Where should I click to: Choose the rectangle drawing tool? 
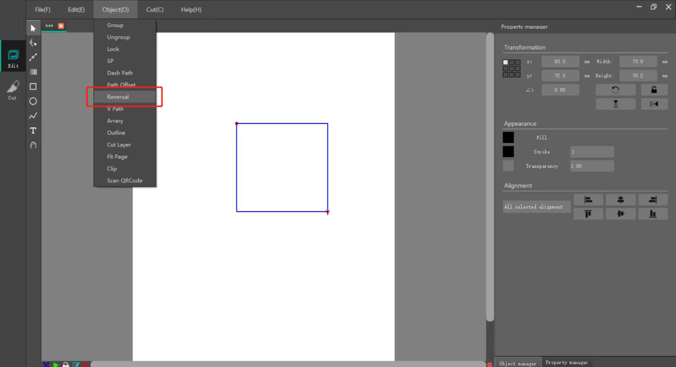tap(33, 86)
